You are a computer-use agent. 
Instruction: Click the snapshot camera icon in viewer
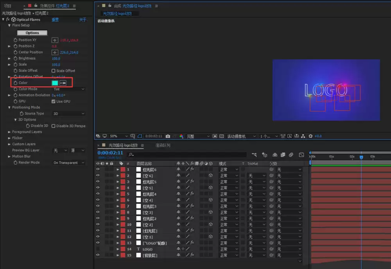pos(168,136)
